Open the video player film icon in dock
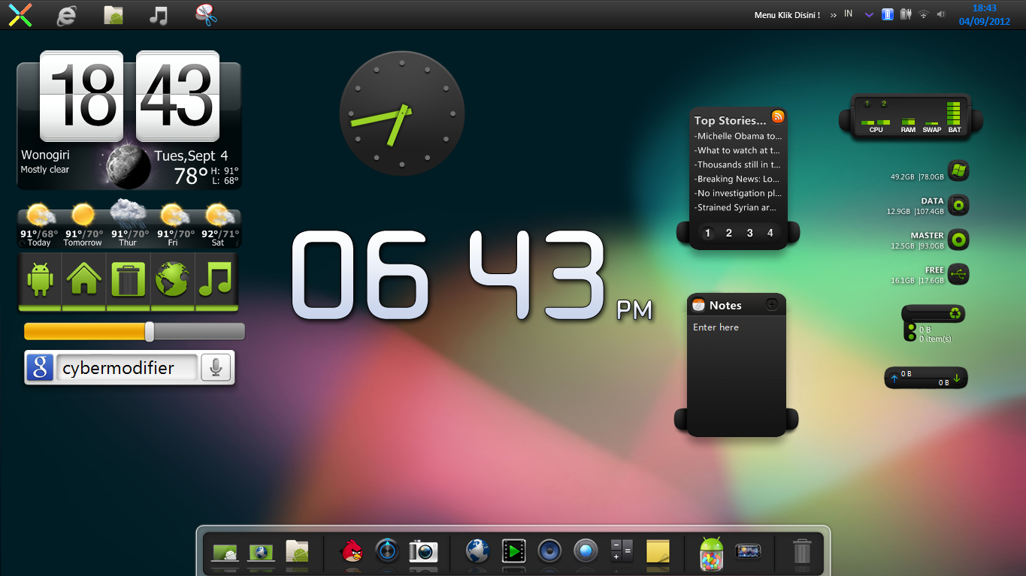 [x=514, y=551]
